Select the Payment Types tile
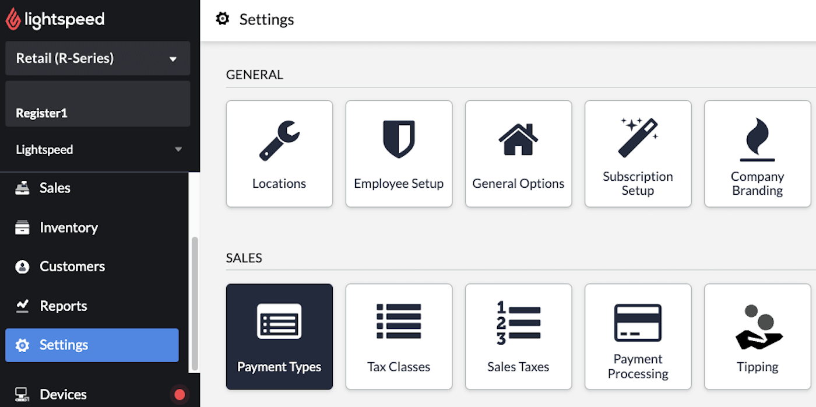This screenshot has width=816, height=407. point(279,336)
